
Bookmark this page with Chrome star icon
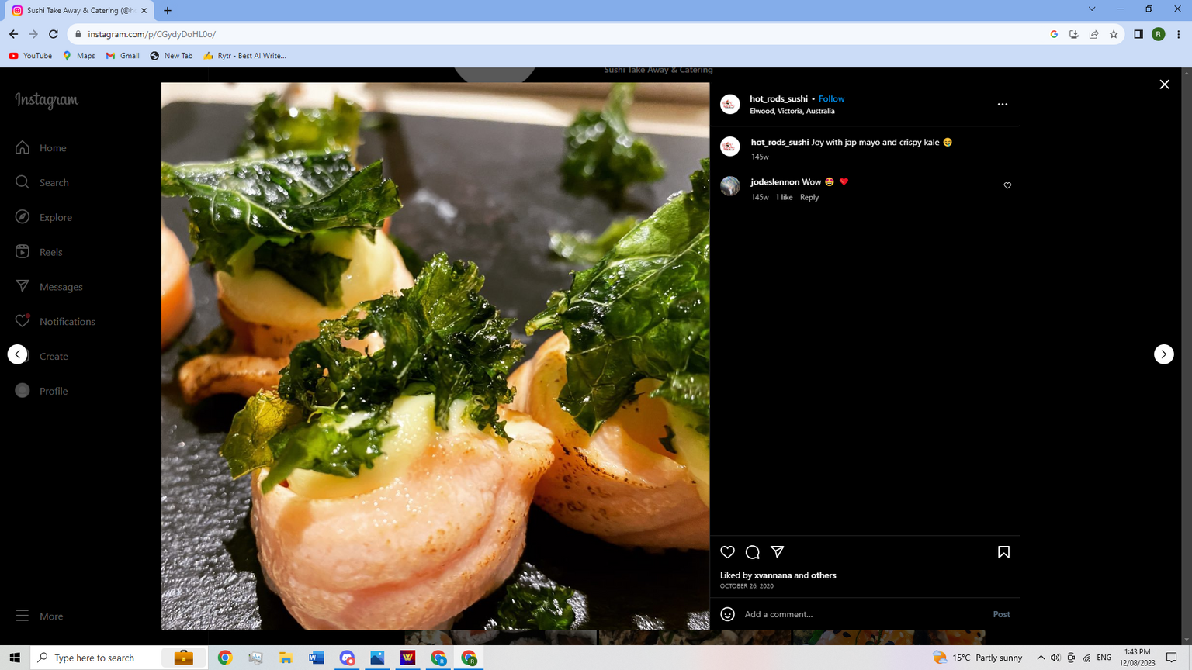(1114, 34)
